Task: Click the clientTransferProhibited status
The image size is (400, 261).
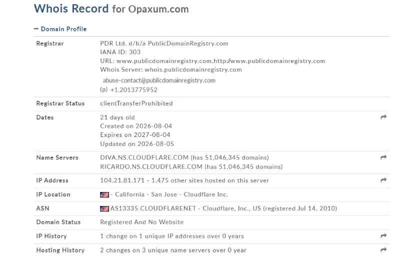Action: click(136, 103)
